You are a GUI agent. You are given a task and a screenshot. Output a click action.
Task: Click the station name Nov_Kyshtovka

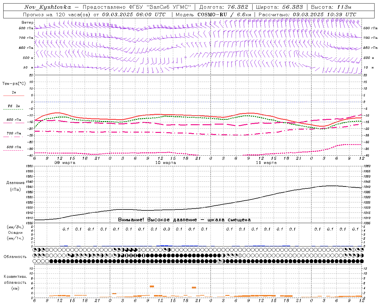48,7
